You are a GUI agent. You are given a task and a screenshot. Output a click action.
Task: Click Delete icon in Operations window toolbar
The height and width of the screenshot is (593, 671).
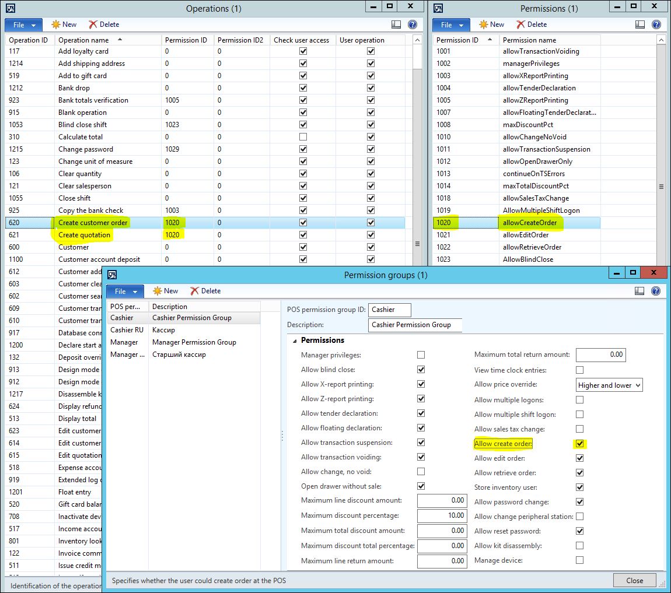[93, 24]
